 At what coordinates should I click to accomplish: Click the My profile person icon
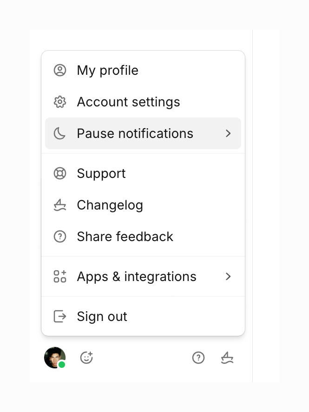pyautogui.click(x=60, y=70)
